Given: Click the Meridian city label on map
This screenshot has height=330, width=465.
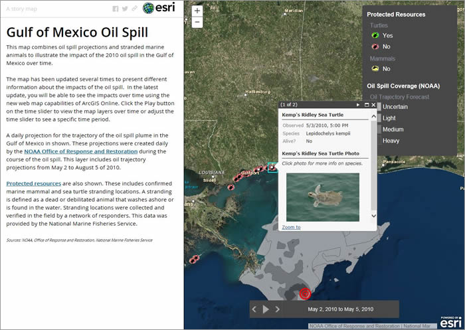Looking at the screenshot, I should (294, 11).
